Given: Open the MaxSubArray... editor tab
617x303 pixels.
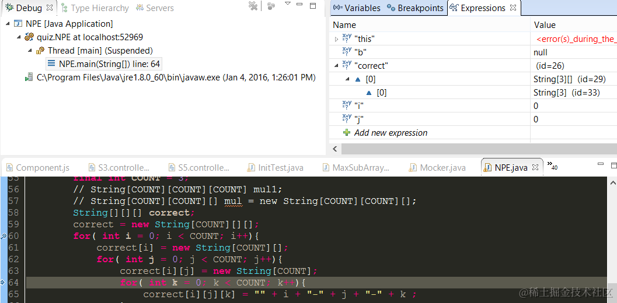Looking at the screenshot, I should (355, 167).
